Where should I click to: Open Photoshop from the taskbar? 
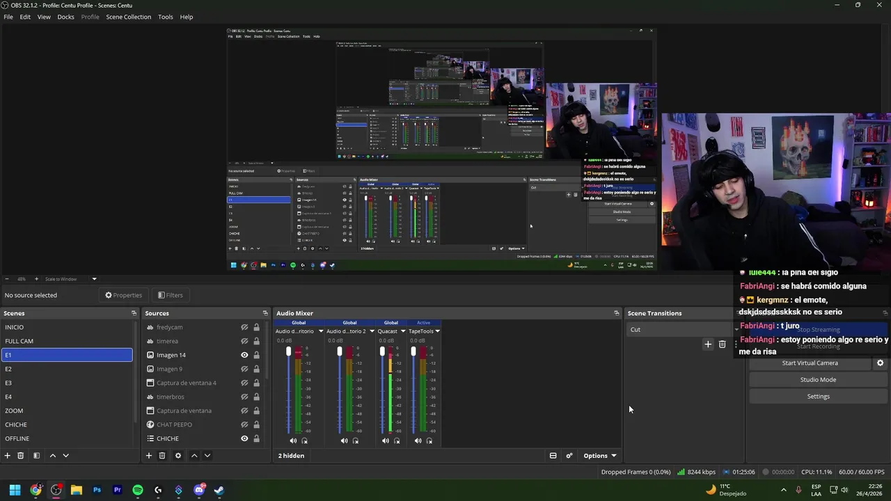(97, 490)
